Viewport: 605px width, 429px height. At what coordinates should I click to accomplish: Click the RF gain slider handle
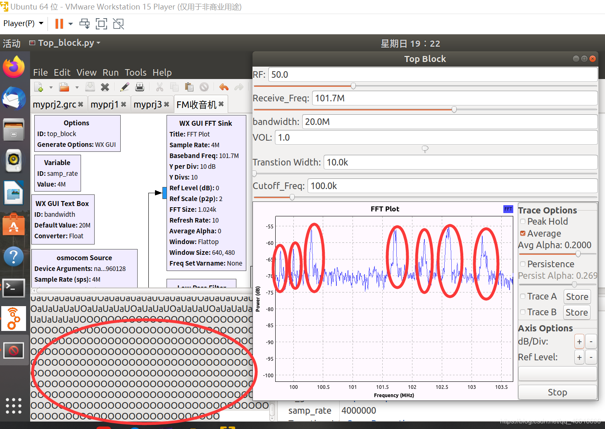(x=353, y=86)
